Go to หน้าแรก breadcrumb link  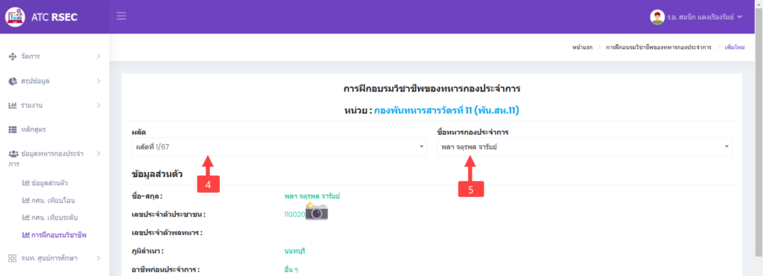click(x=583, y=48)
